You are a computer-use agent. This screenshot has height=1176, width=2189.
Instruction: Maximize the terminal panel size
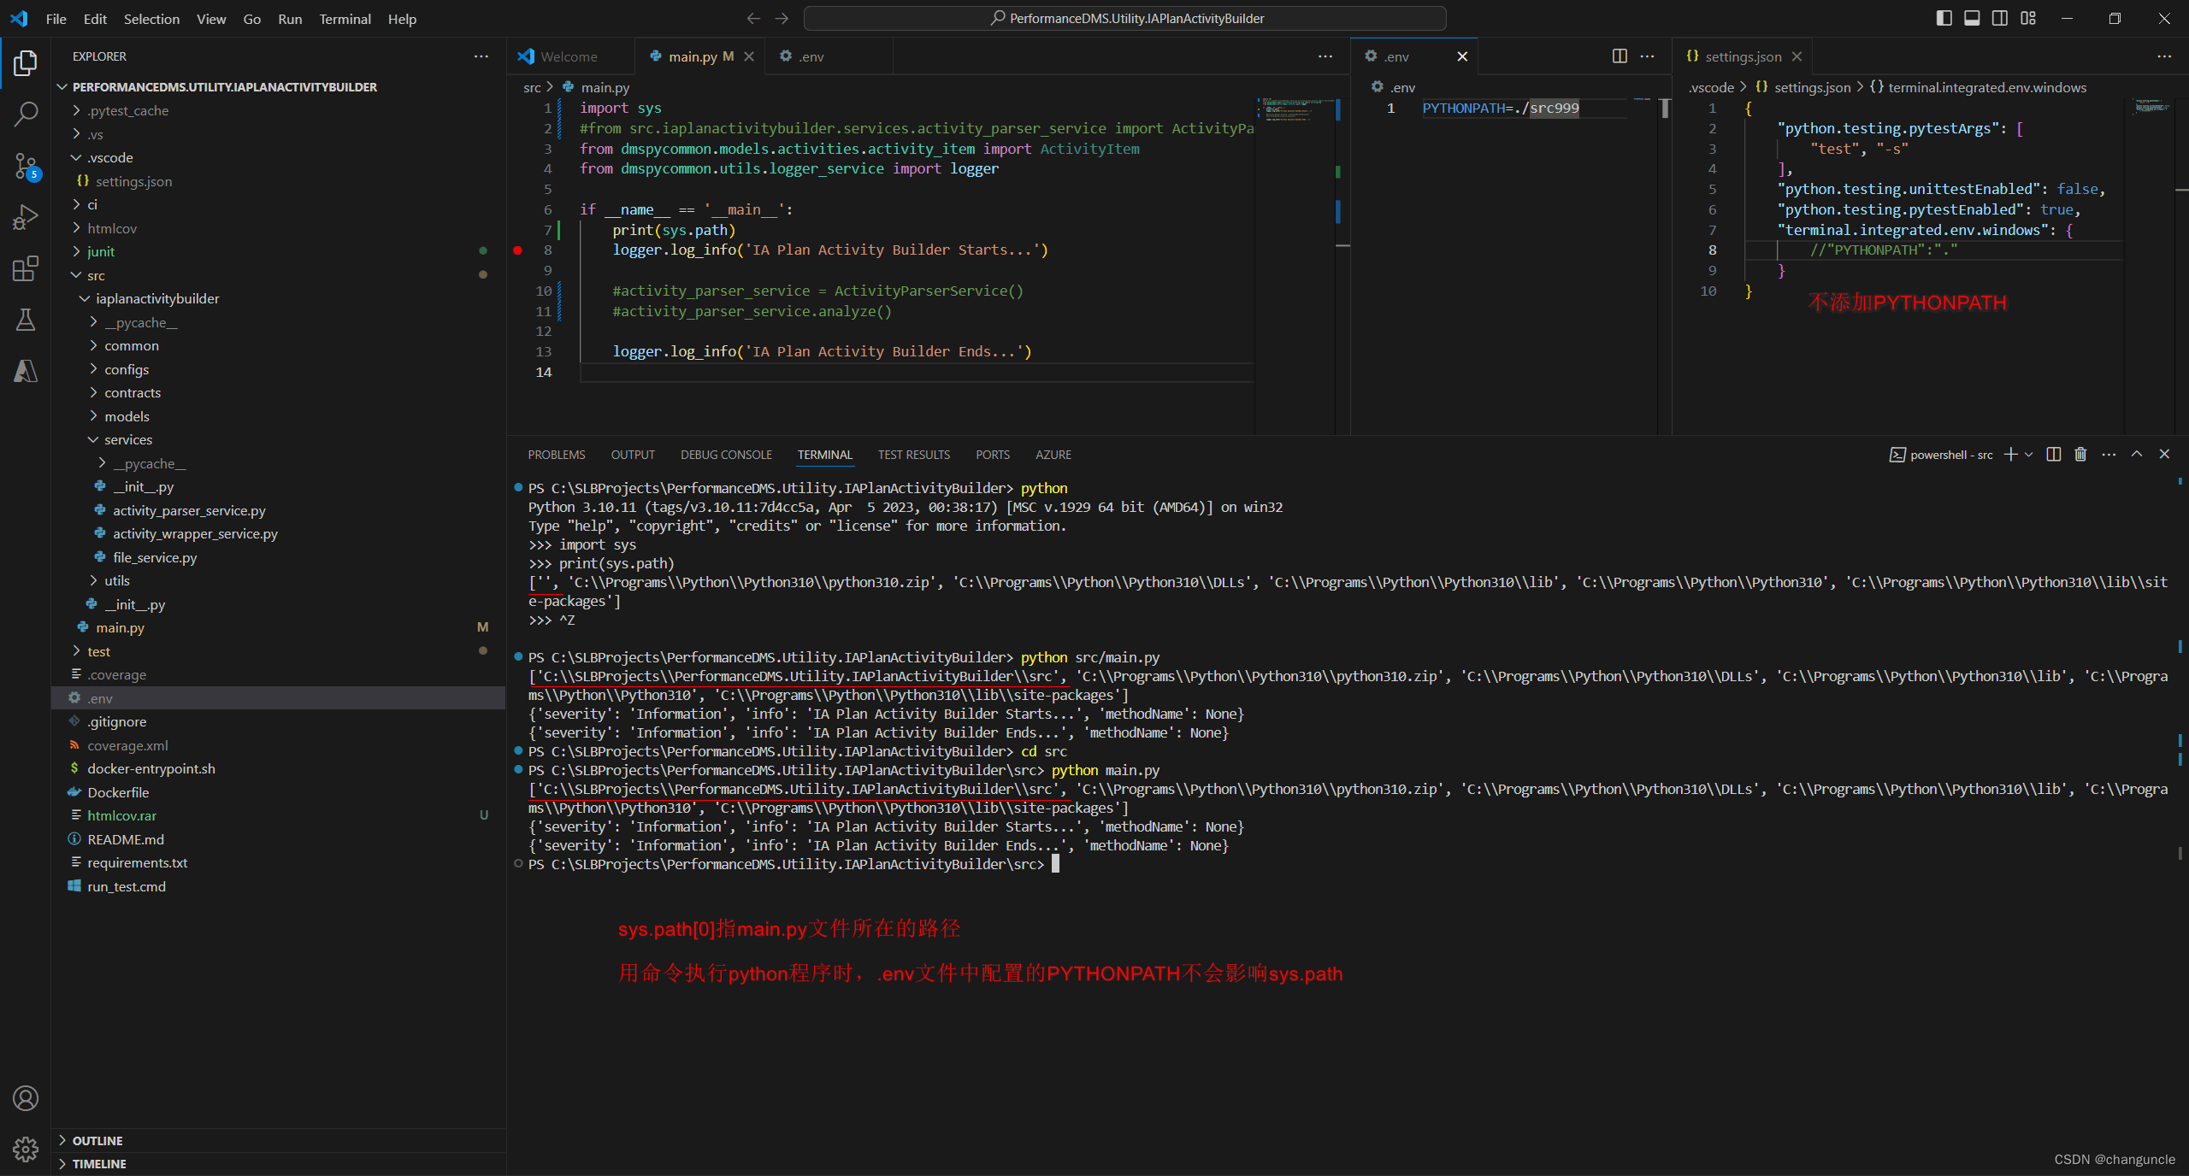[2137, 455]
